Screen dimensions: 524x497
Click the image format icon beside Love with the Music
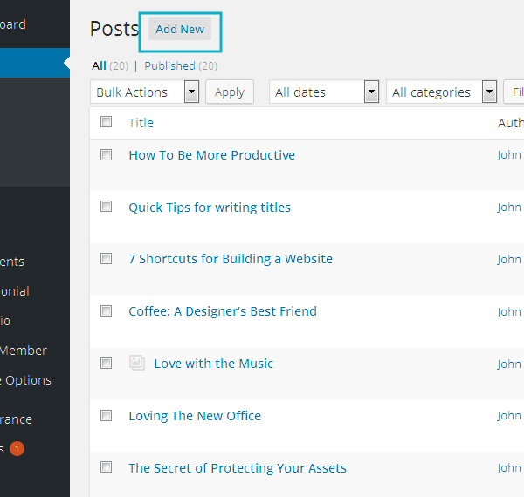136,363
